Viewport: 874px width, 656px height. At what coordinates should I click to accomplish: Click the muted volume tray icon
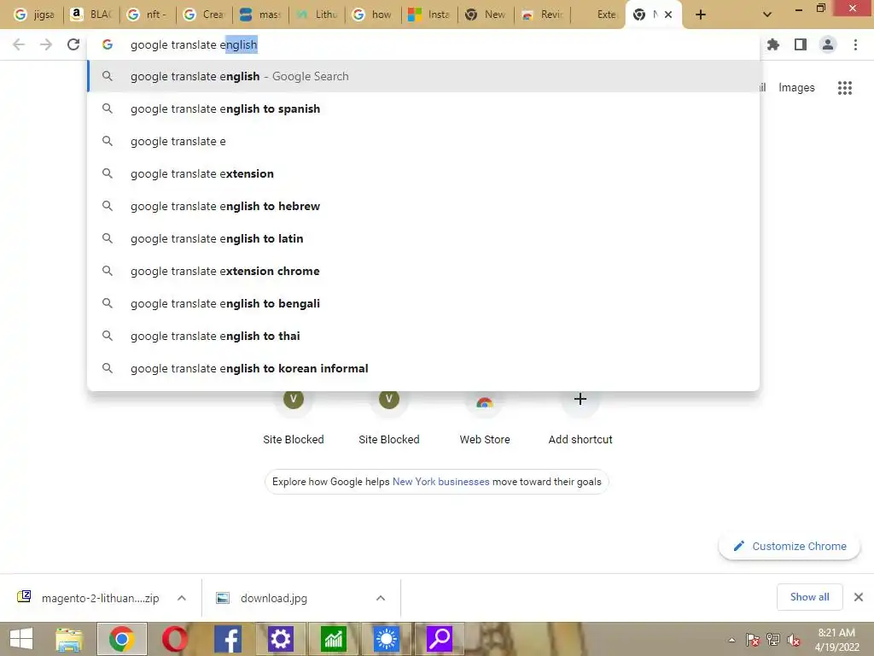(794, 640)
